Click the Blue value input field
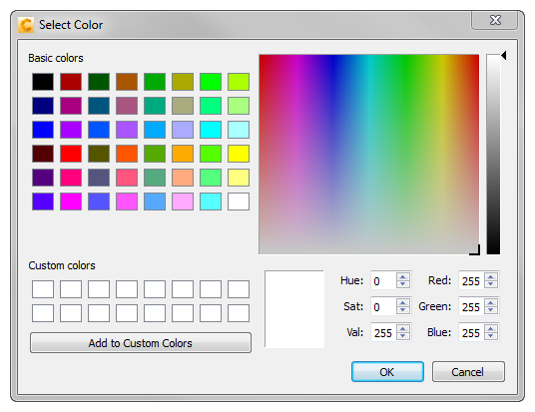The width and height of the screenshot is (535, 412). click(x=471, y=332)
